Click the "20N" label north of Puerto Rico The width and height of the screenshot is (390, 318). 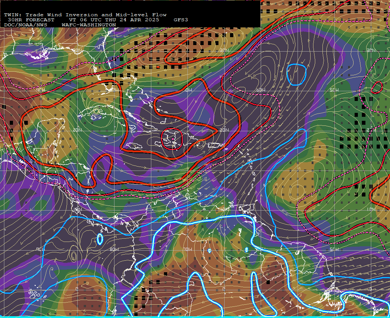click(224, 130)
